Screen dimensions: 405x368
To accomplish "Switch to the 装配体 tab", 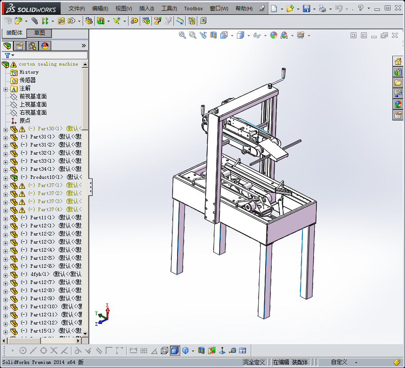I will [14, 33].
